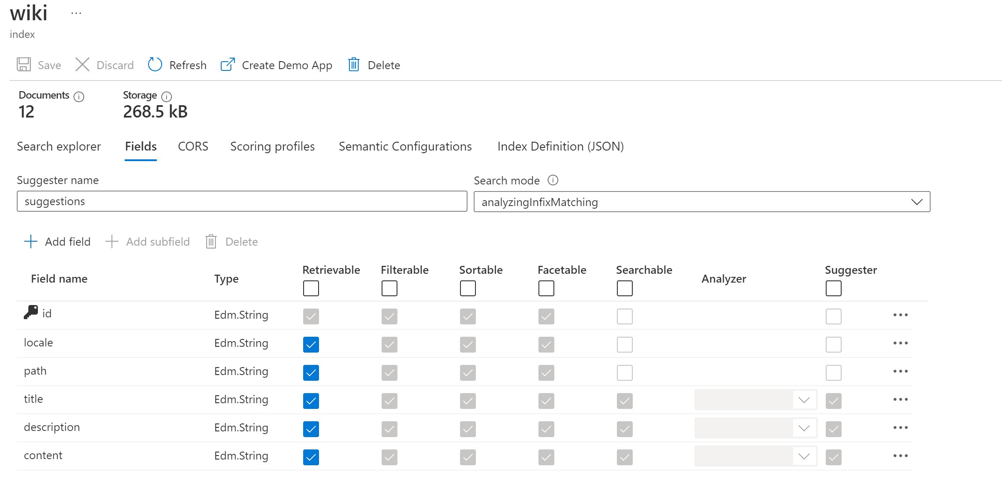Toggle Suggester header checkbox
The height and width of the screenshot is (493, 1002).
tap(834, 288)
